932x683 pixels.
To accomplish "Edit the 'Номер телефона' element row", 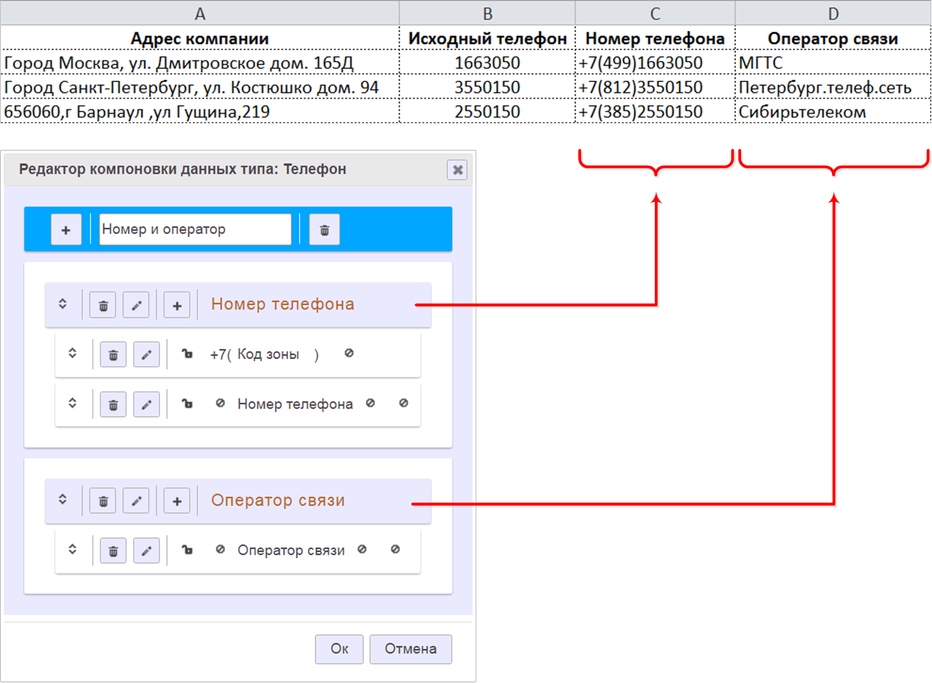I will [146, 404].
